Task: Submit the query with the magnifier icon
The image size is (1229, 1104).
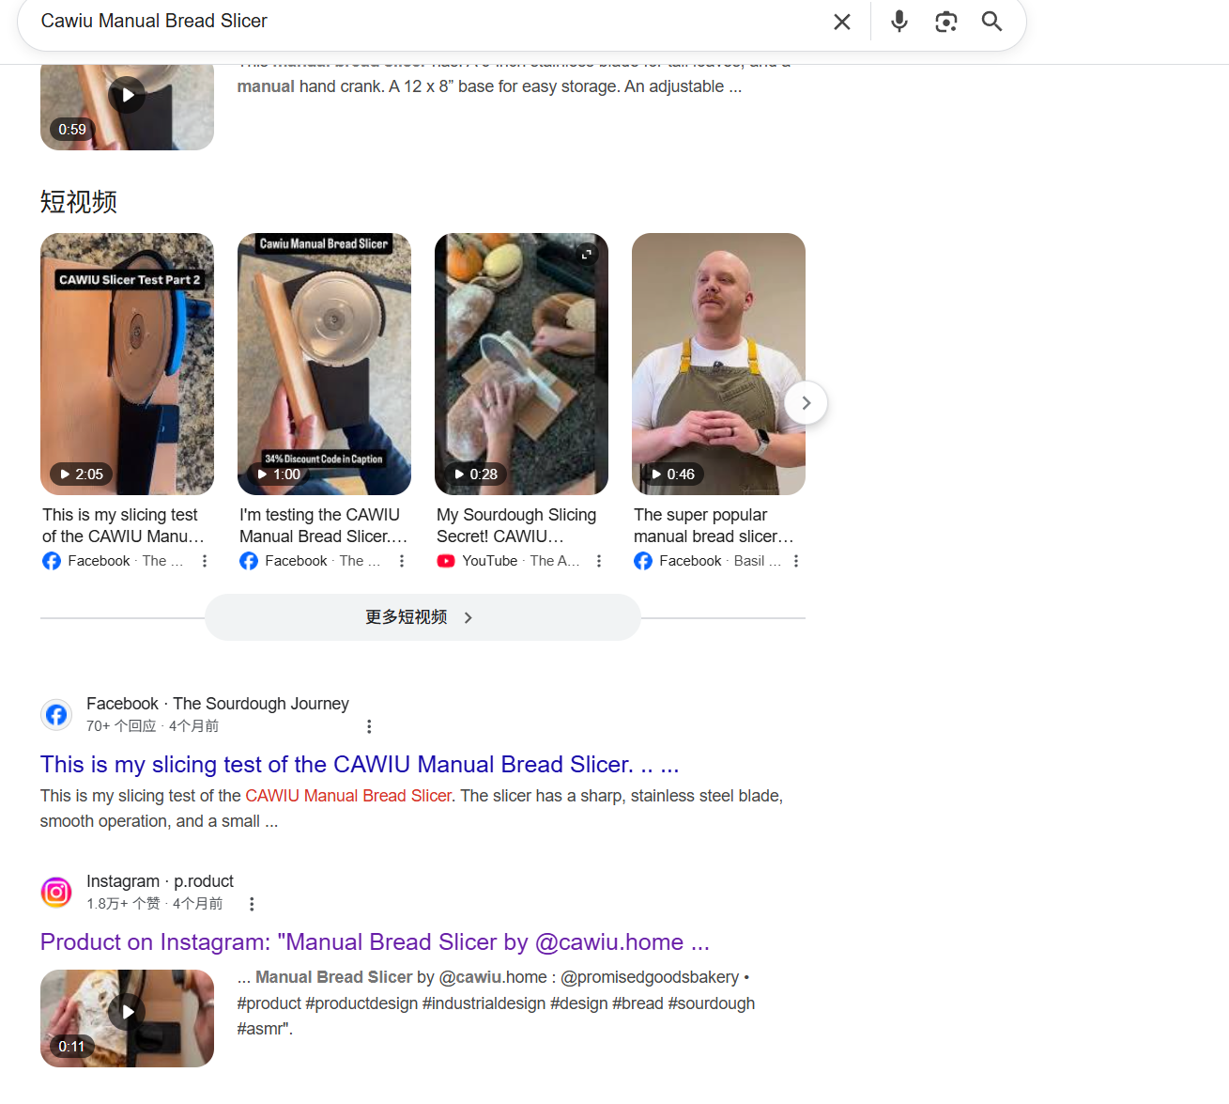Action: [992, 21]
